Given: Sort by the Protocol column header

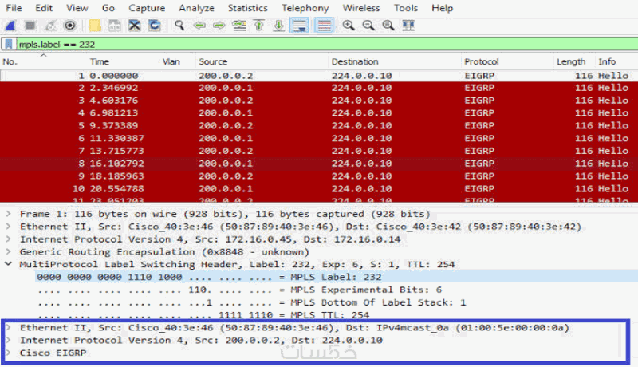Looking at the screenshot, I should 482,62.
